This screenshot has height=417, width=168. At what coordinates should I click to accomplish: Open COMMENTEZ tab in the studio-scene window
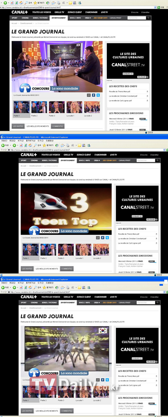pyautogui.click(x=57, y=126)
